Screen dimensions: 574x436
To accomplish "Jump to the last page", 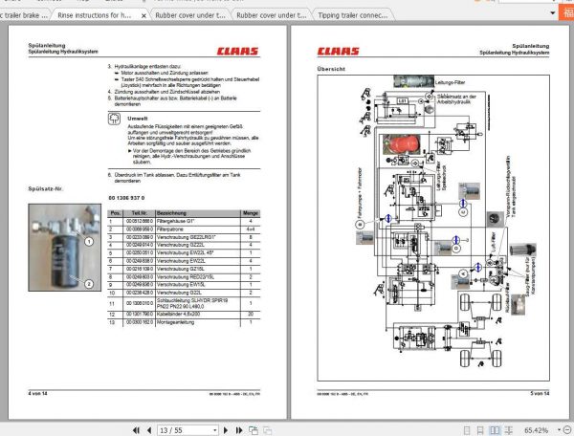I will [238, 430].
